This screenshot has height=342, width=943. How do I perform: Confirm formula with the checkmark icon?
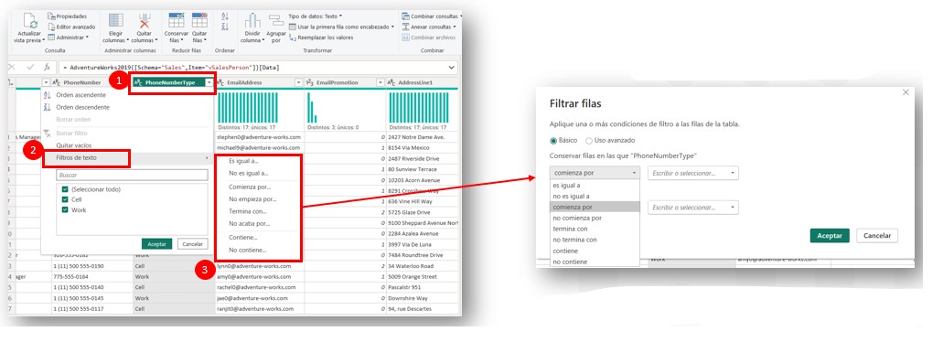(x=30, y=68)
